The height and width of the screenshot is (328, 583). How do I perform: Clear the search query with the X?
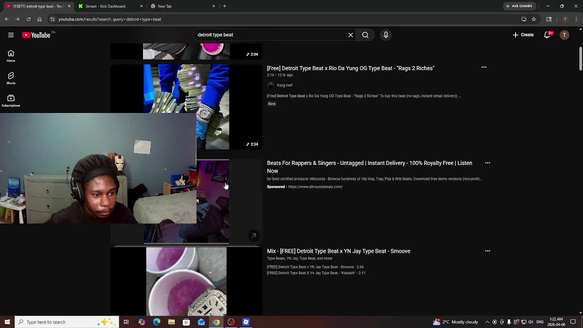(351, 35)
